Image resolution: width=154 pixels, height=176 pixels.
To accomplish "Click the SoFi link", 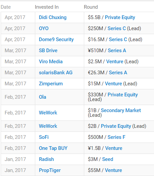I will tap(44, 137).
